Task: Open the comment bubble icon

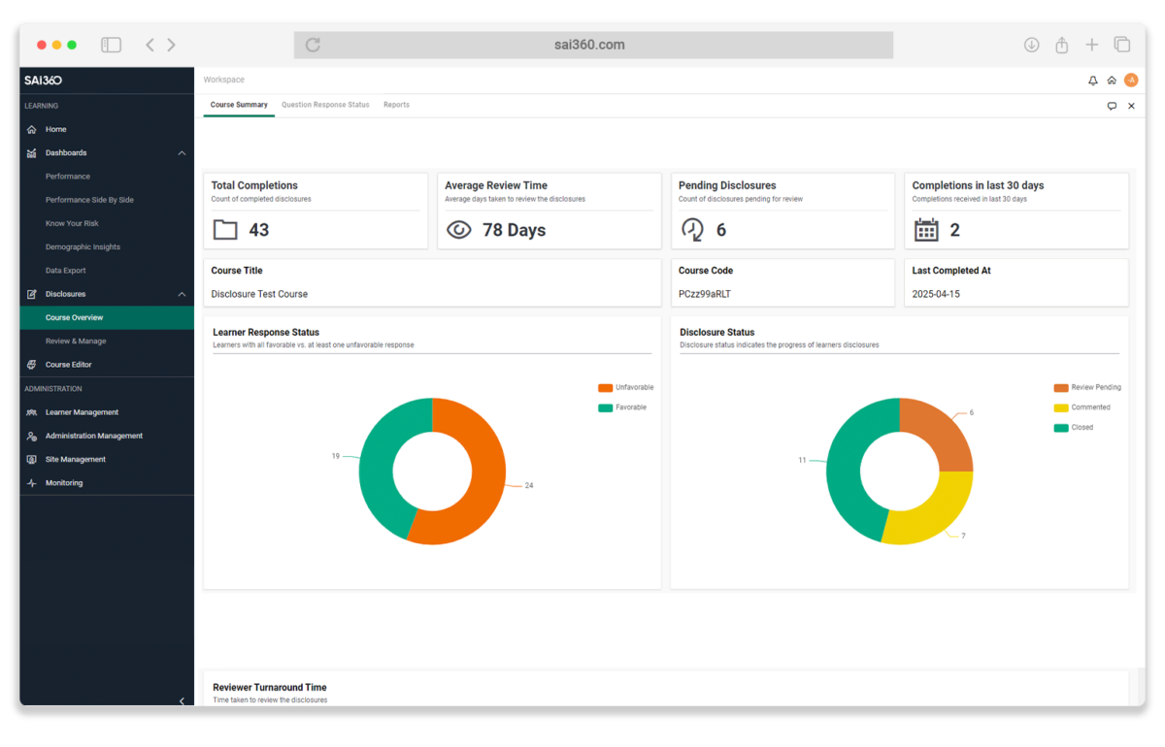Action: (x=1112, y=106)
